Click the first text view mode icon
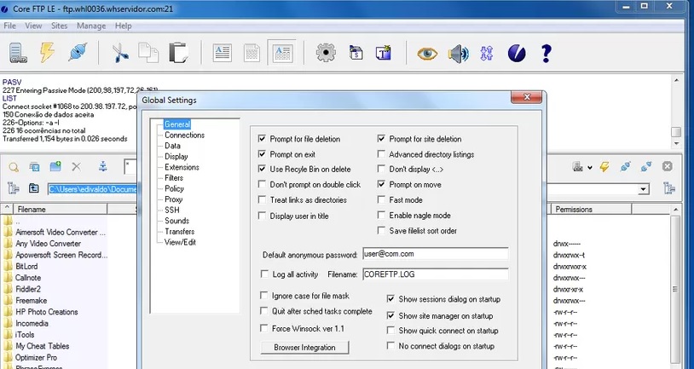Viewport: 694px width, 369px height. (x=223, y=53)
